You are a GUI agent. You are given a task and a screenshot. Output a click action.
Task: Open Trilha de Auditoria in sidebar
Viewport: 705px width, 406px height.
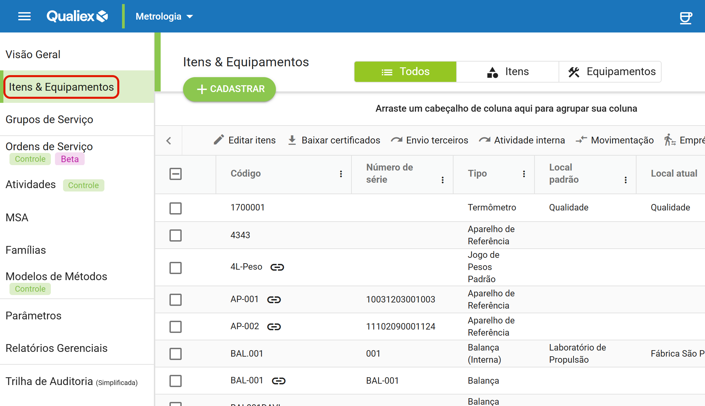point(72,381)
